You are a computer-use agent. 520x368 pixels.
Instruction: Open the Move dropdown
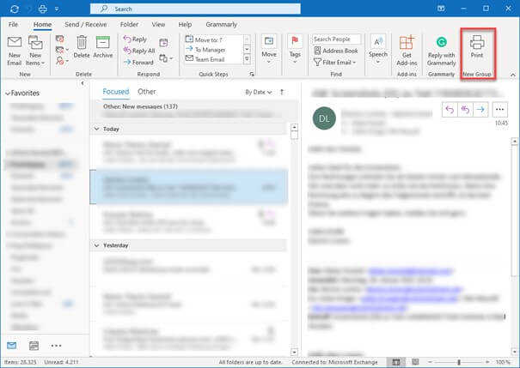click(x=269, y=50)
